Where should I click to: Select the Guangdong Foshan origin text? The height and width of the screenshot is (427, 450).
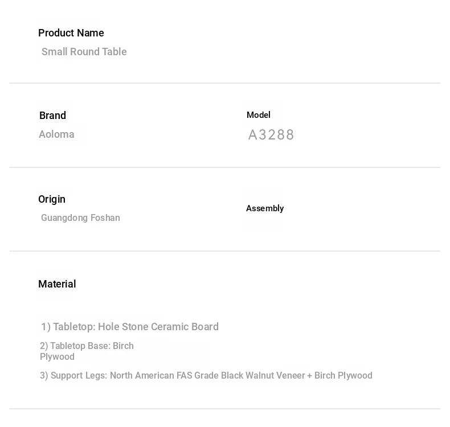coord(80,217)
